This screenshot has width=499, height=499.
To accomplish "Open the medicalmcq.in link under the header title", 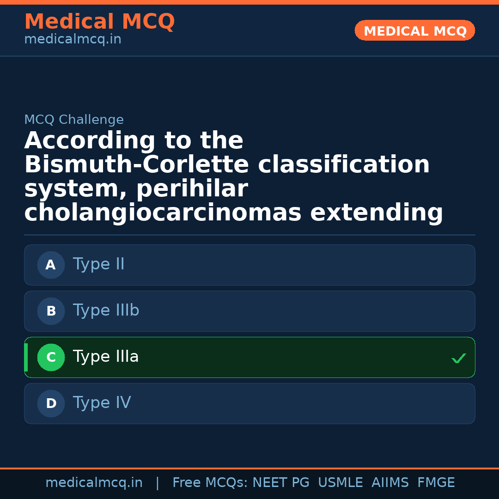I will point(73,40).
